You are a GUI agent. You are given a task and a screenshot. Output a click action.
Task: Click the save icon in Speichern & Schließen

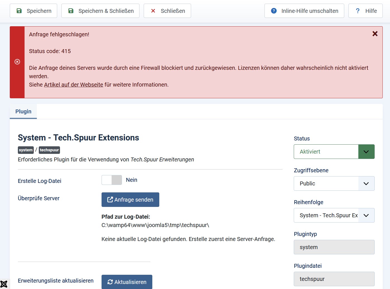(71, 11)
